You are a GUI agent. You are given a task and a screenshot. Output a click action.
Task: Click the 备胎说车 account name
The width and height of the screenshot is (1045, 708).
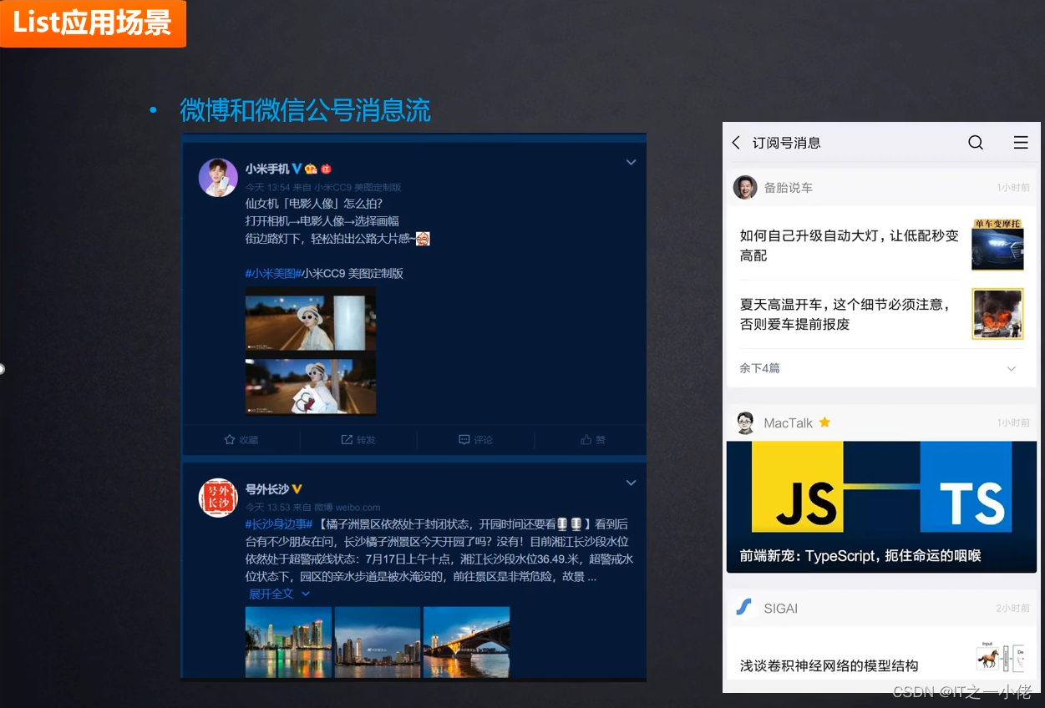pyautogui.click(x=788, y=188)
